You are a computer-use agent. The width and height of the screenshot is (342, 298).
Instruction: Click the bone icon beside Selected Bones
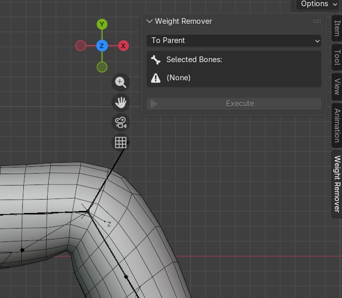(156, 60)
